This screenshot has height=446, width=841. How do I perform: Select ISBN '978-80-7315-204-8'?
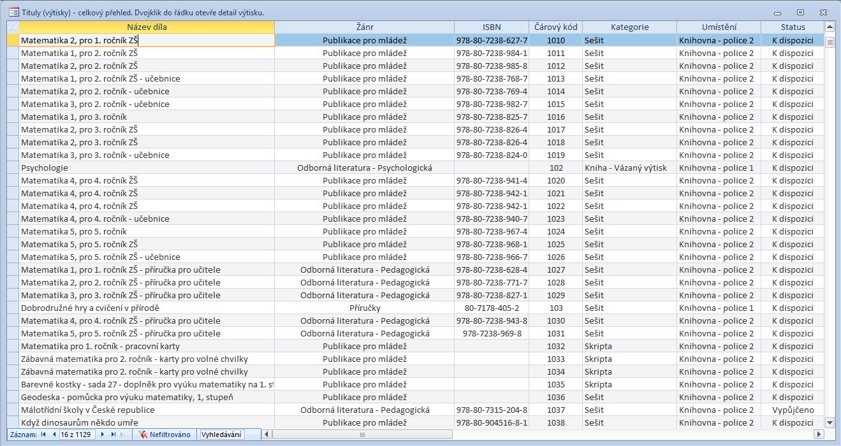pos(492,410)
